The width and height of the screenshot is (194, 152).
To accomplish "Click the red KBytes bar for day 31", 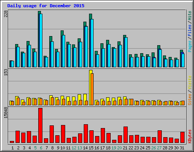I will point(183,138).
